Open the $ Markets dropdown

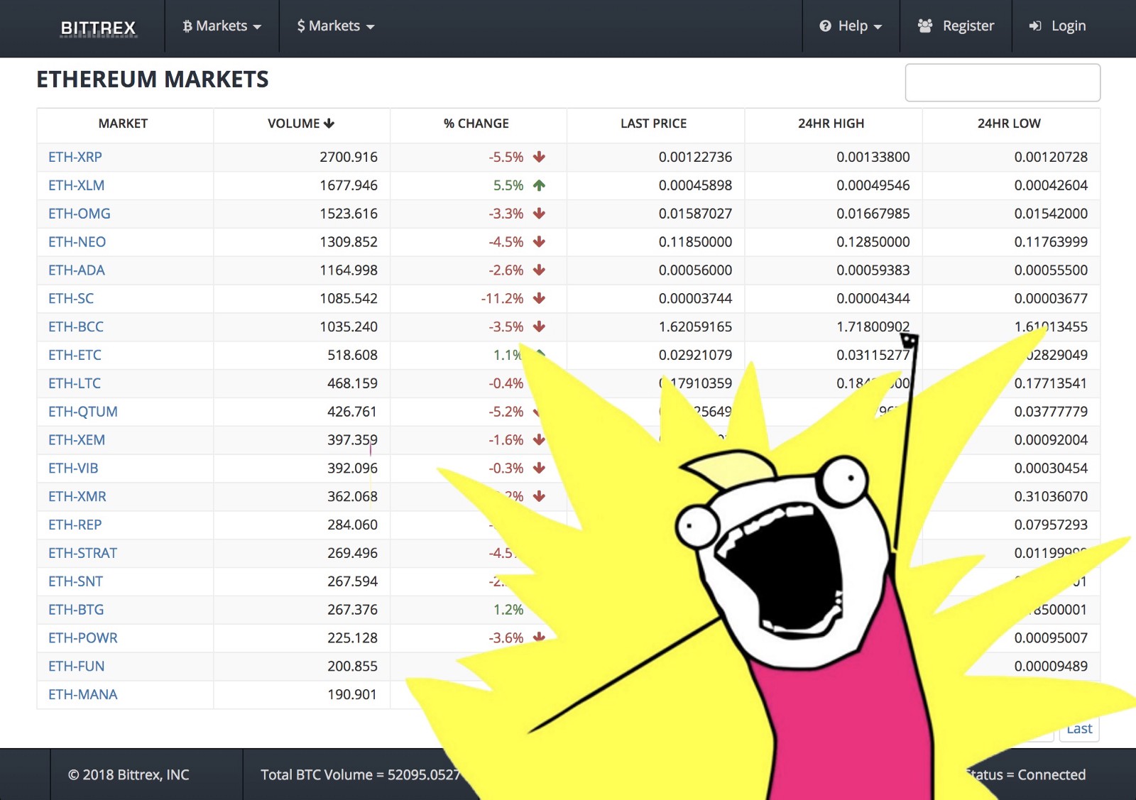coord(336,26)
